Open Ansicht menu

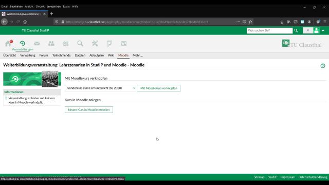point(29,7)
